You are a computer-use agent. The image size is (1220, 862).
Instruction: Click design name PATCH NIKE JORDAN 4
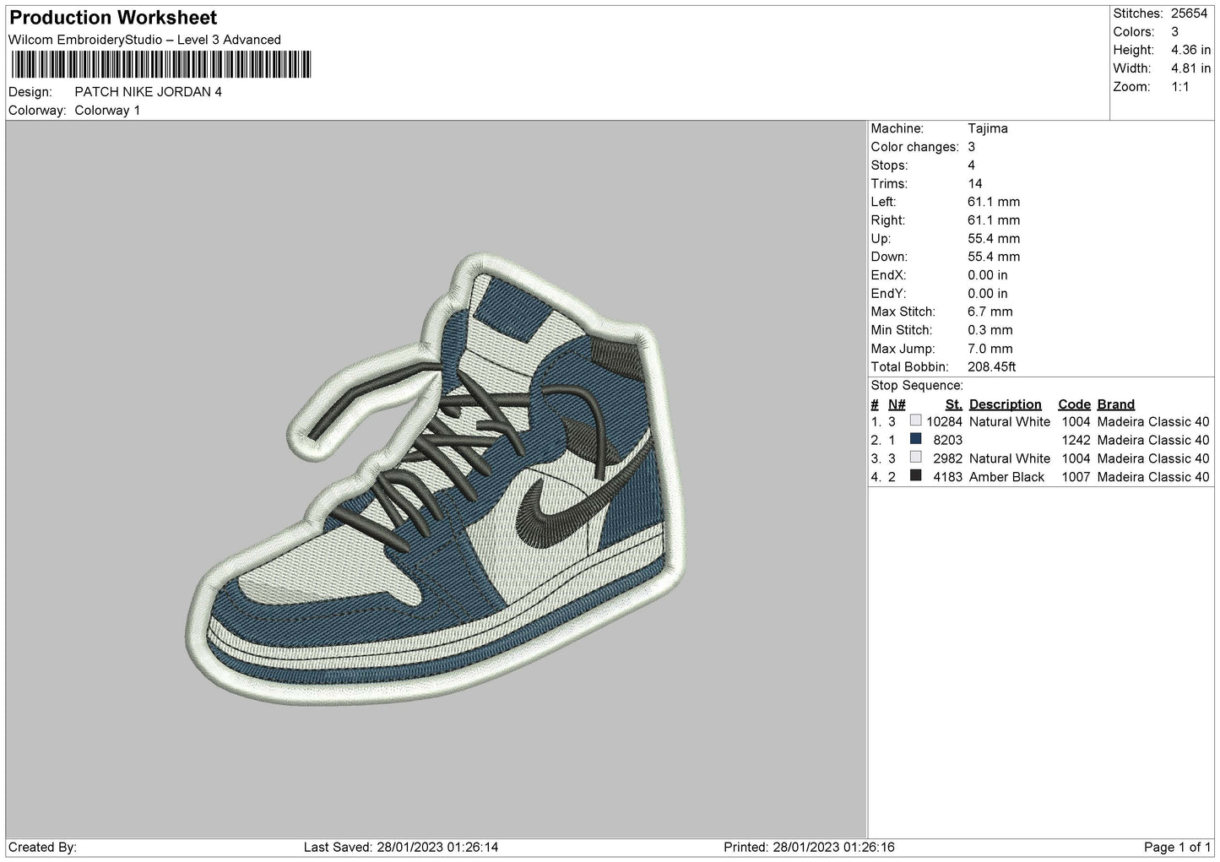click(149, 92)
